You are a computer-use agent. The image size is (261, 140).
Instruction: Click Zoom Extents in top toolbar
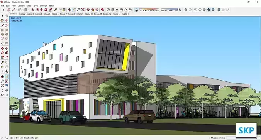click(x=83, y=10)
